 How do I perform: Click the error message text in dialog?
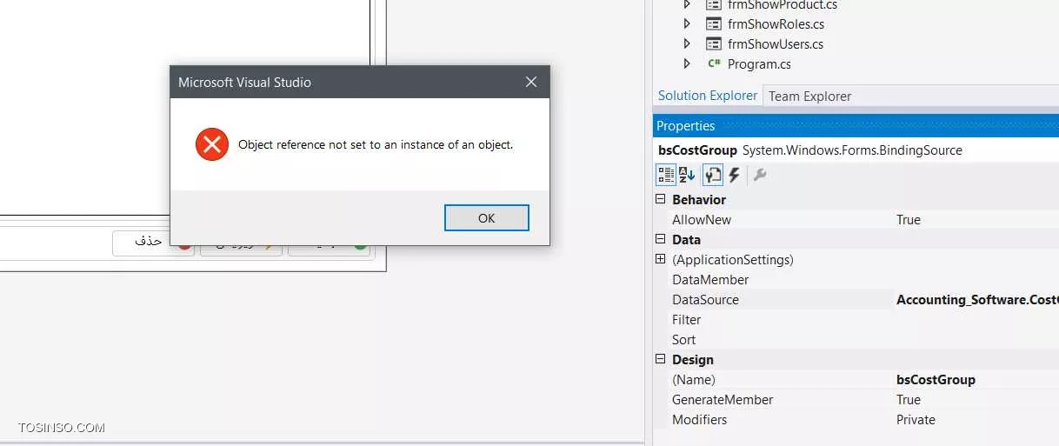coord(376,144)
